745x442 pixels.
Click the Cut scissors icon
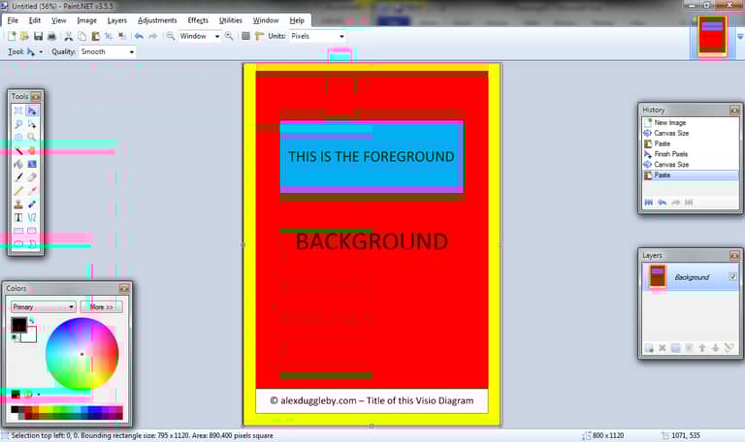click(x=68, y=36)
